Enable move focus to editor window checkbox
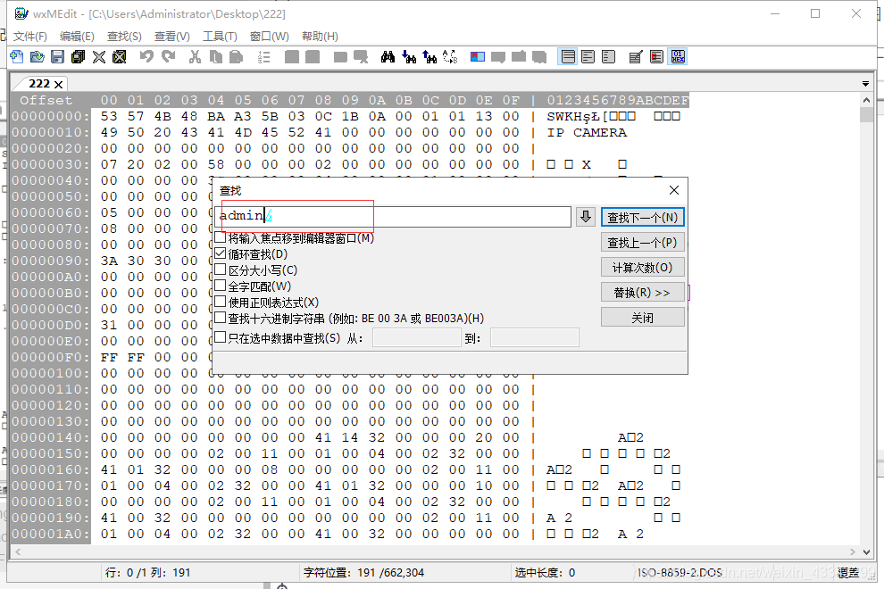The image size is (884, 589). (221, 237)
